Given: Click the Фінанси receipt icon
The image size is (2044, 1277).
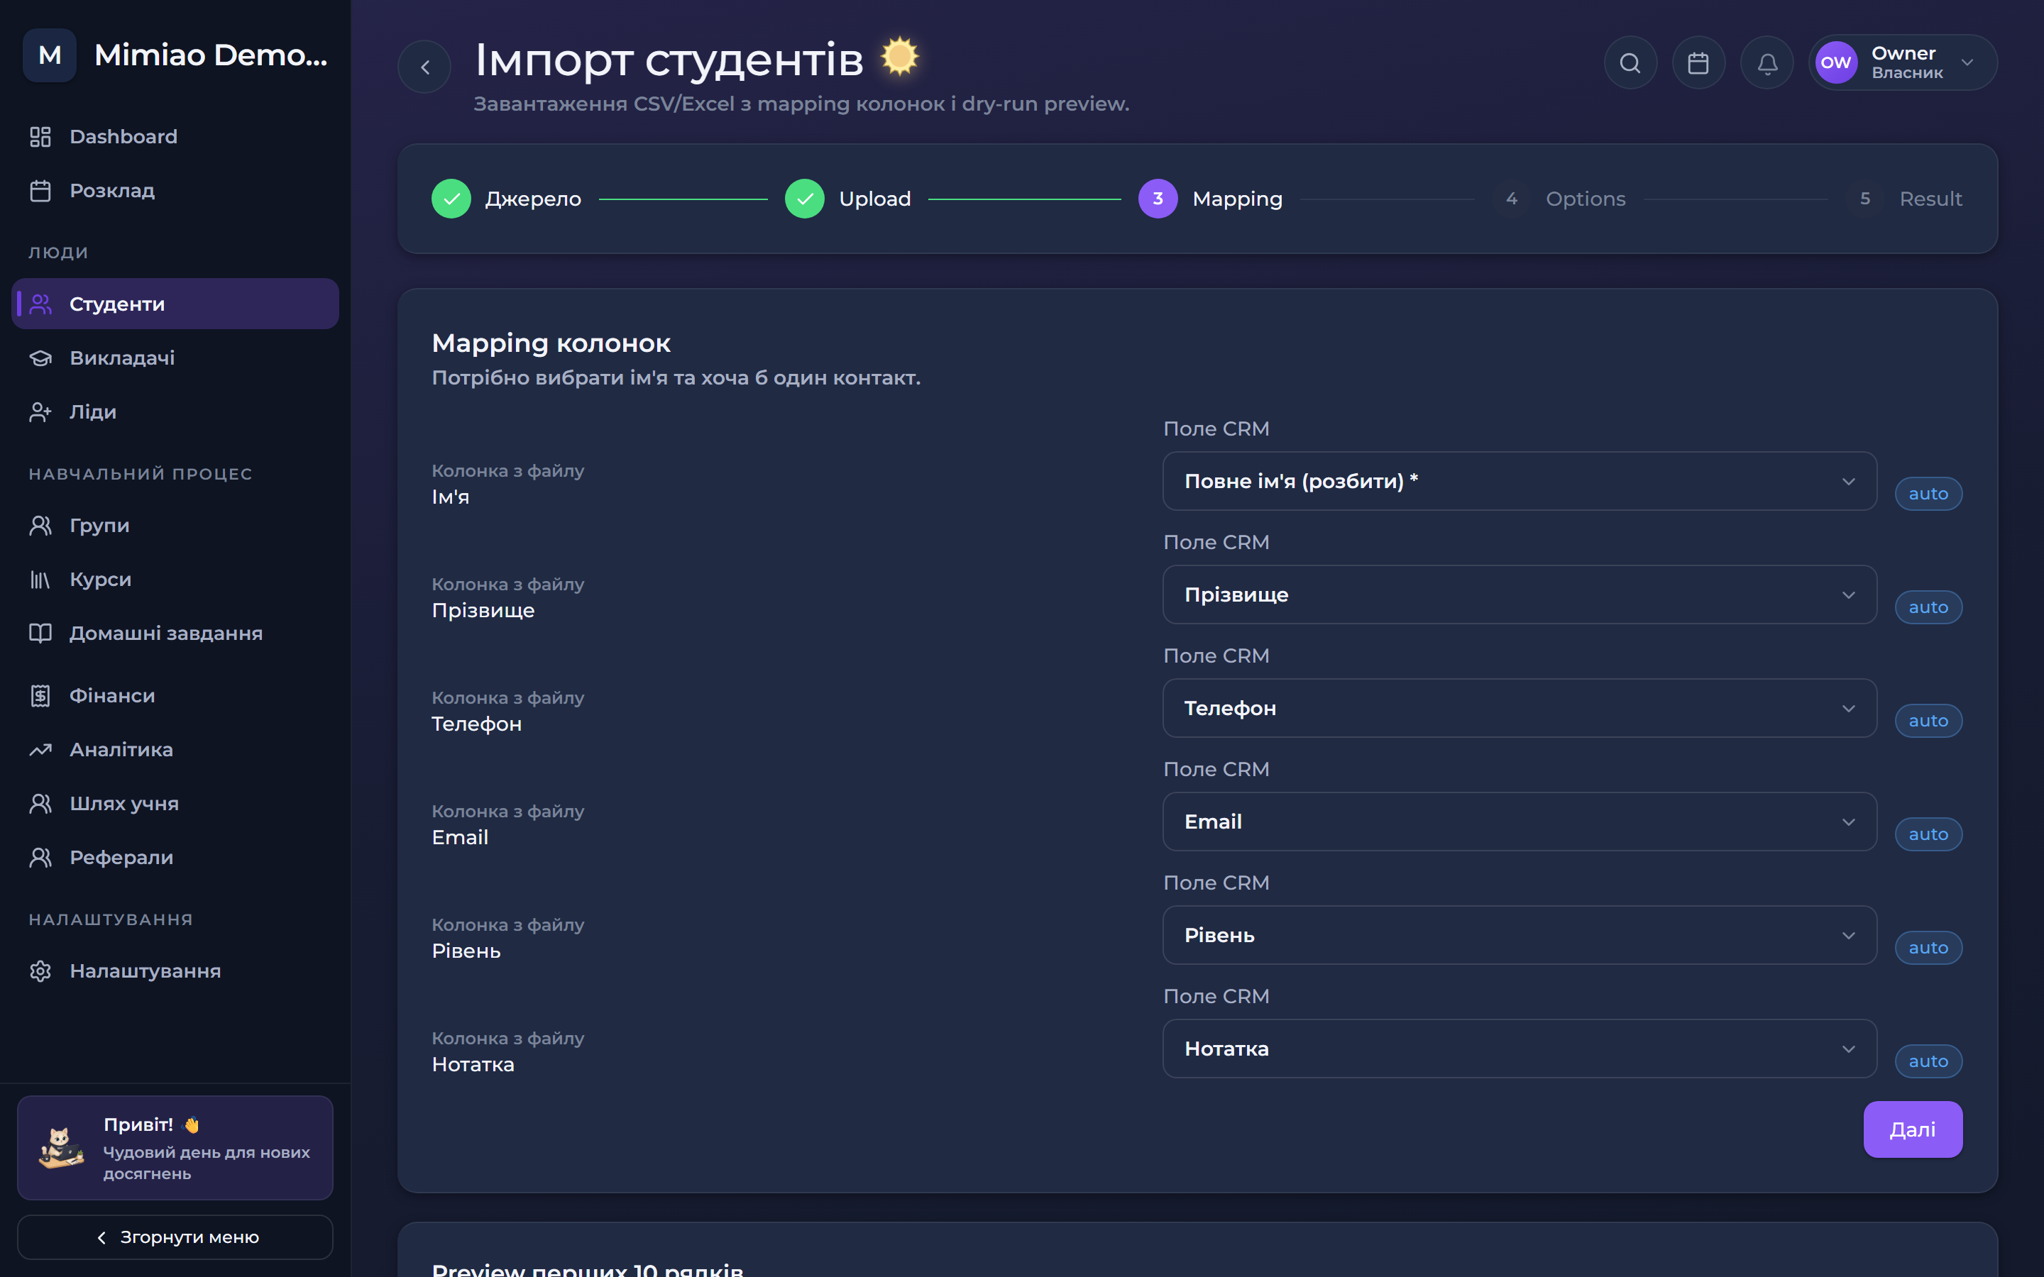Looking at the screenshot, I should tap(40, 696).
